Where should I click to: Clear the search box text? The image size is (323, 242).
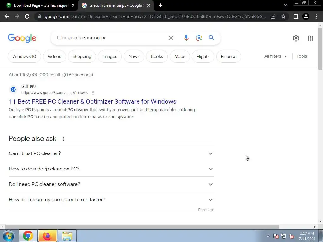171,38
